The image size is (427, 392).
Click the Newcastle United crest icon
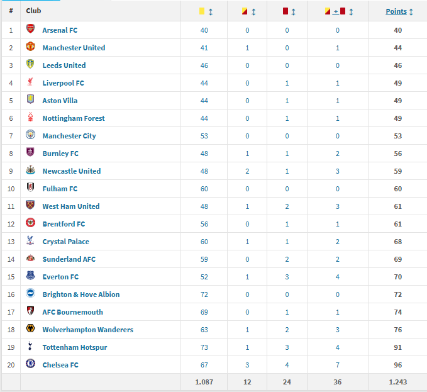pos(30,171)
